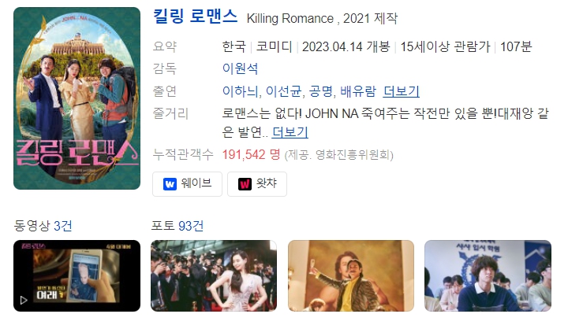
Task: Open the Killing Romance movie poster
Action: pyautogui.click(x=77, y=98)
